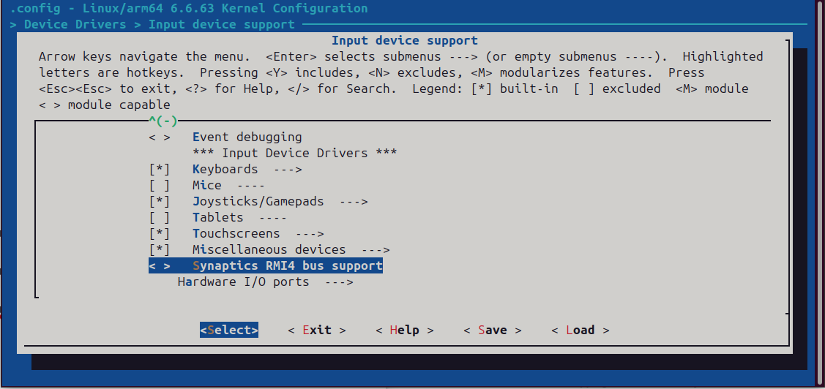The width and height of the screenshot is (825, 389).
Task: Open the empty Mice submenu indicator
Action: point(251,186)
